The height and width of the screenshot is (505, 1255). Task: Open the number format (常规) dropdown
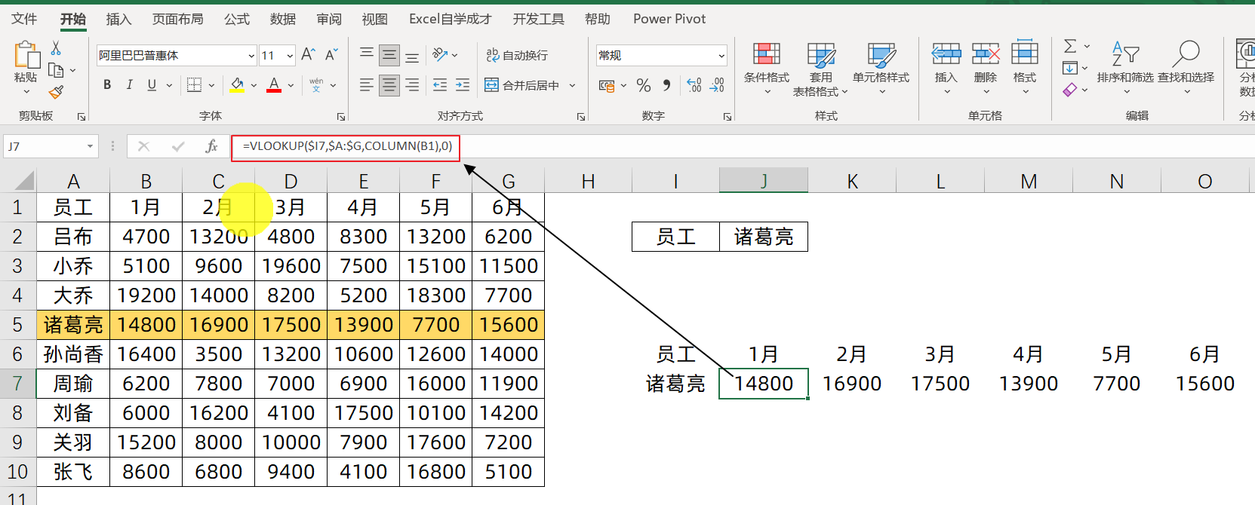click(x=721, y=55)
